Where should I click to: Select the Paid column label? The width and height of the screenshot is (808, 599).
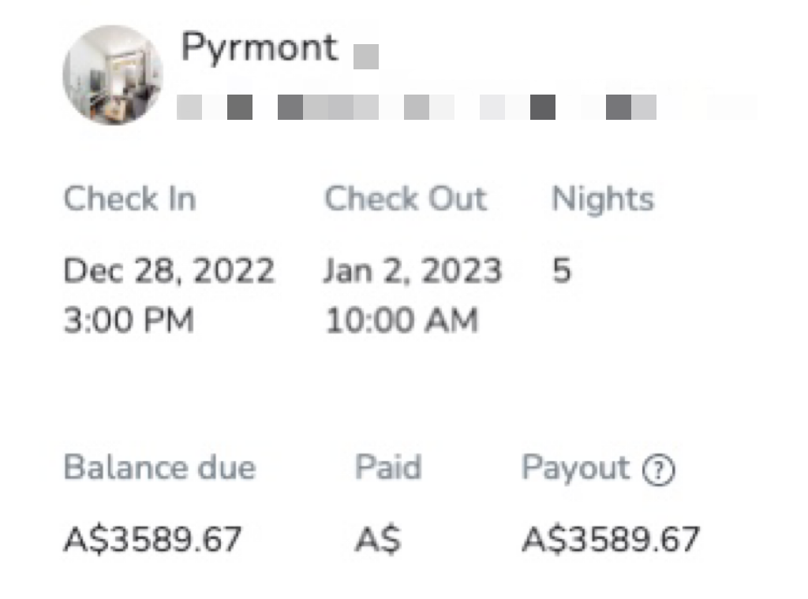point(388,467)
